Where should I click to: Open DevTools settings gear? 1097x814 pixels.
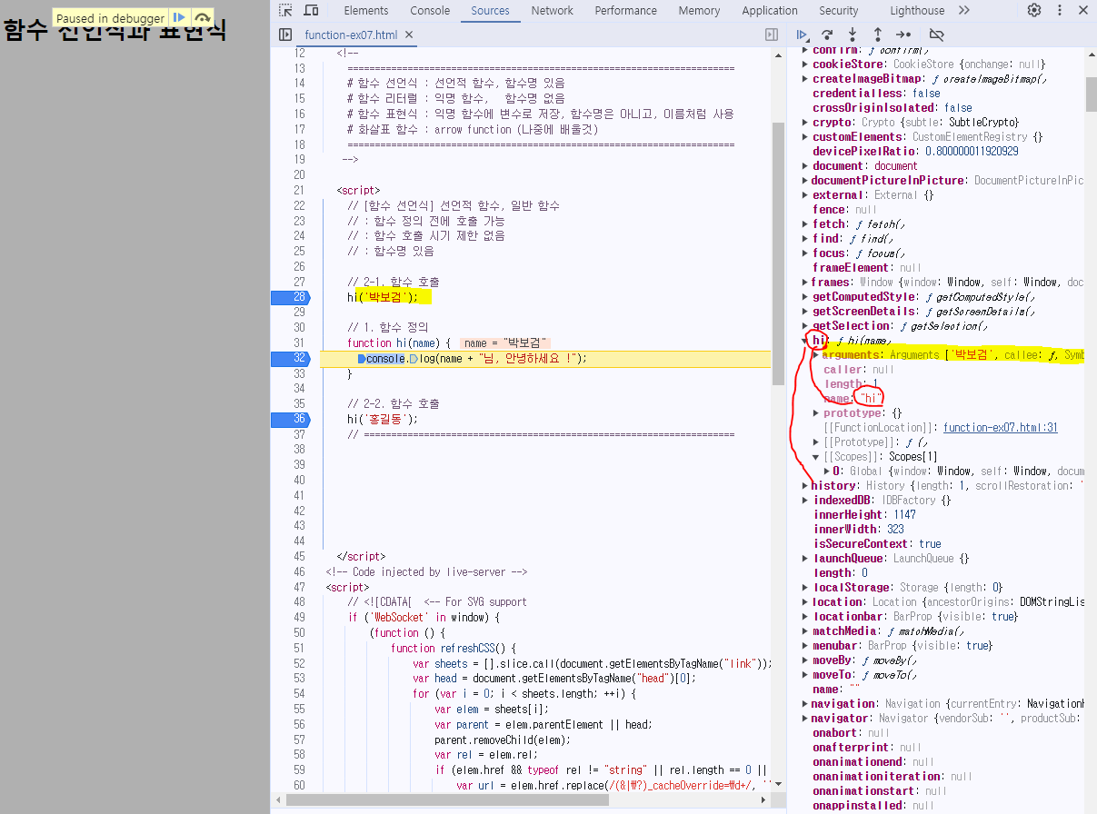click(x=1034, y=11)
